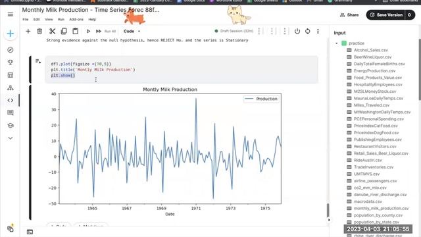Screen dimensions: 421x237
Task: Click the notebook vertical scrollbar thumb
Action: point(328,210)
